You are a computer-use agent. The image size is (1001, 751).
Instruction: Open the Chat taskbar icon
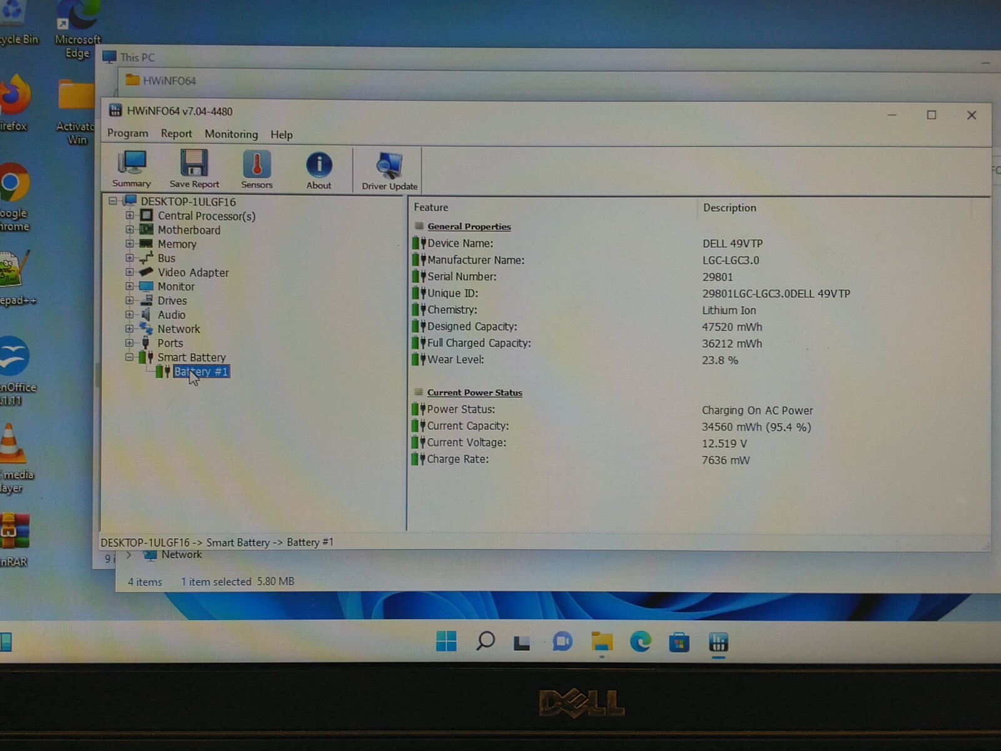tap(562, 641)
